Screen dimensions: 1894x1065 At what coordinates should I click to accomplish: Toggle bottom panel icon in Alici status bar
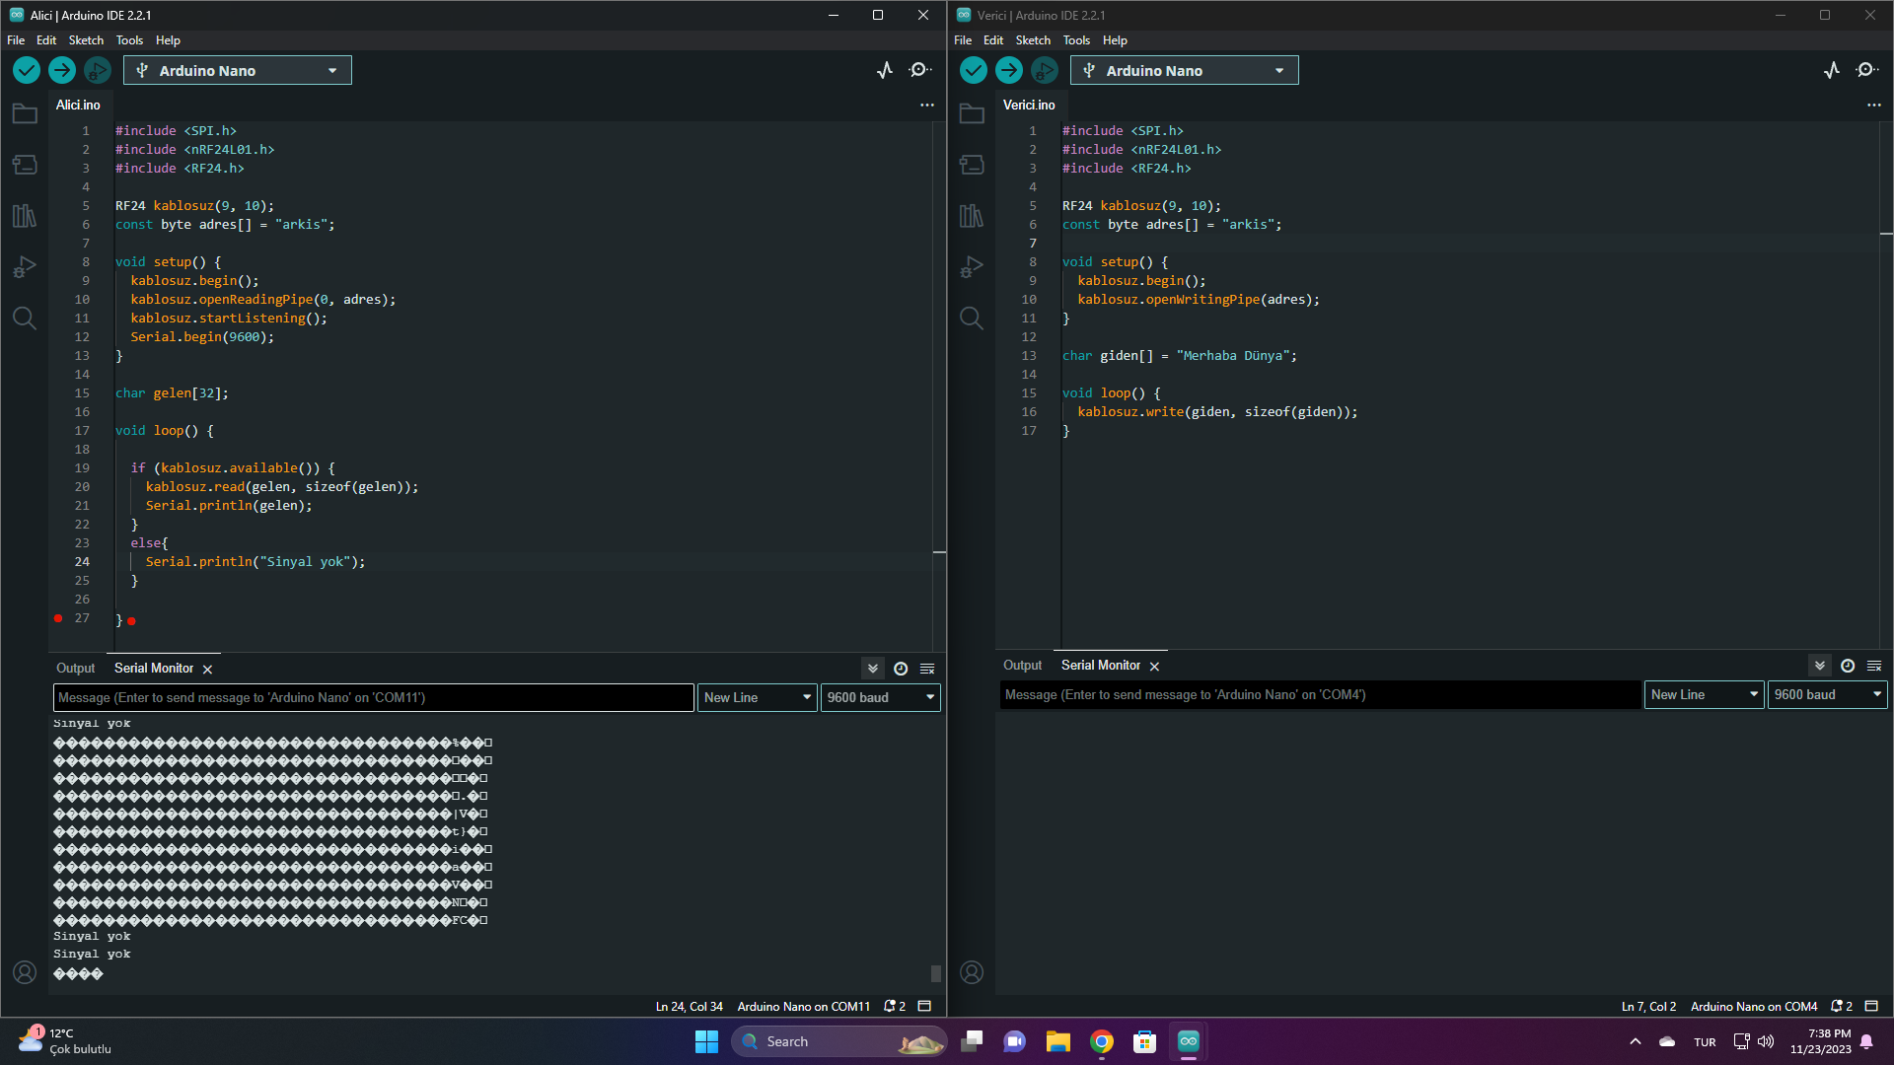coord(924,1007)
